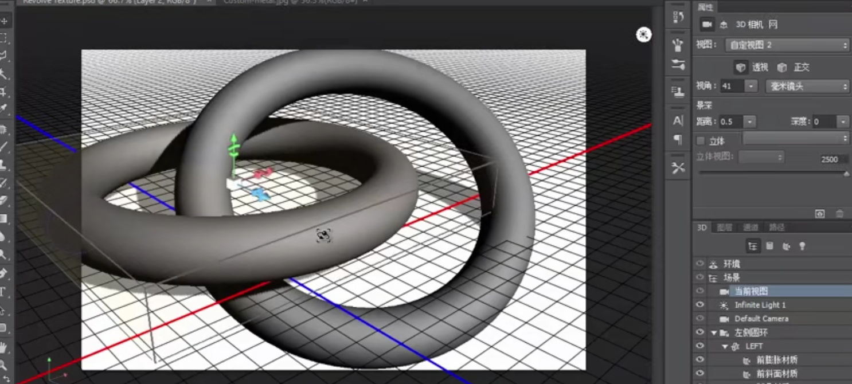The width and height of the screenshot is (852, 384).
Task: Select 正交 orthographic projection
Action: click(782, 68)
